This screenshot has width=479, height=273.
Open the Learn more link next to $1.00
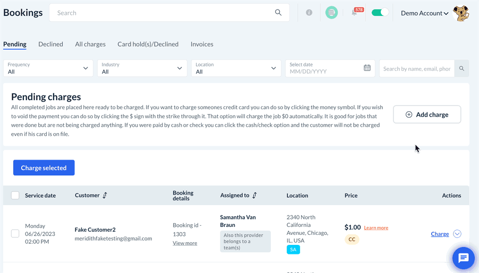[x=376, y=228]
